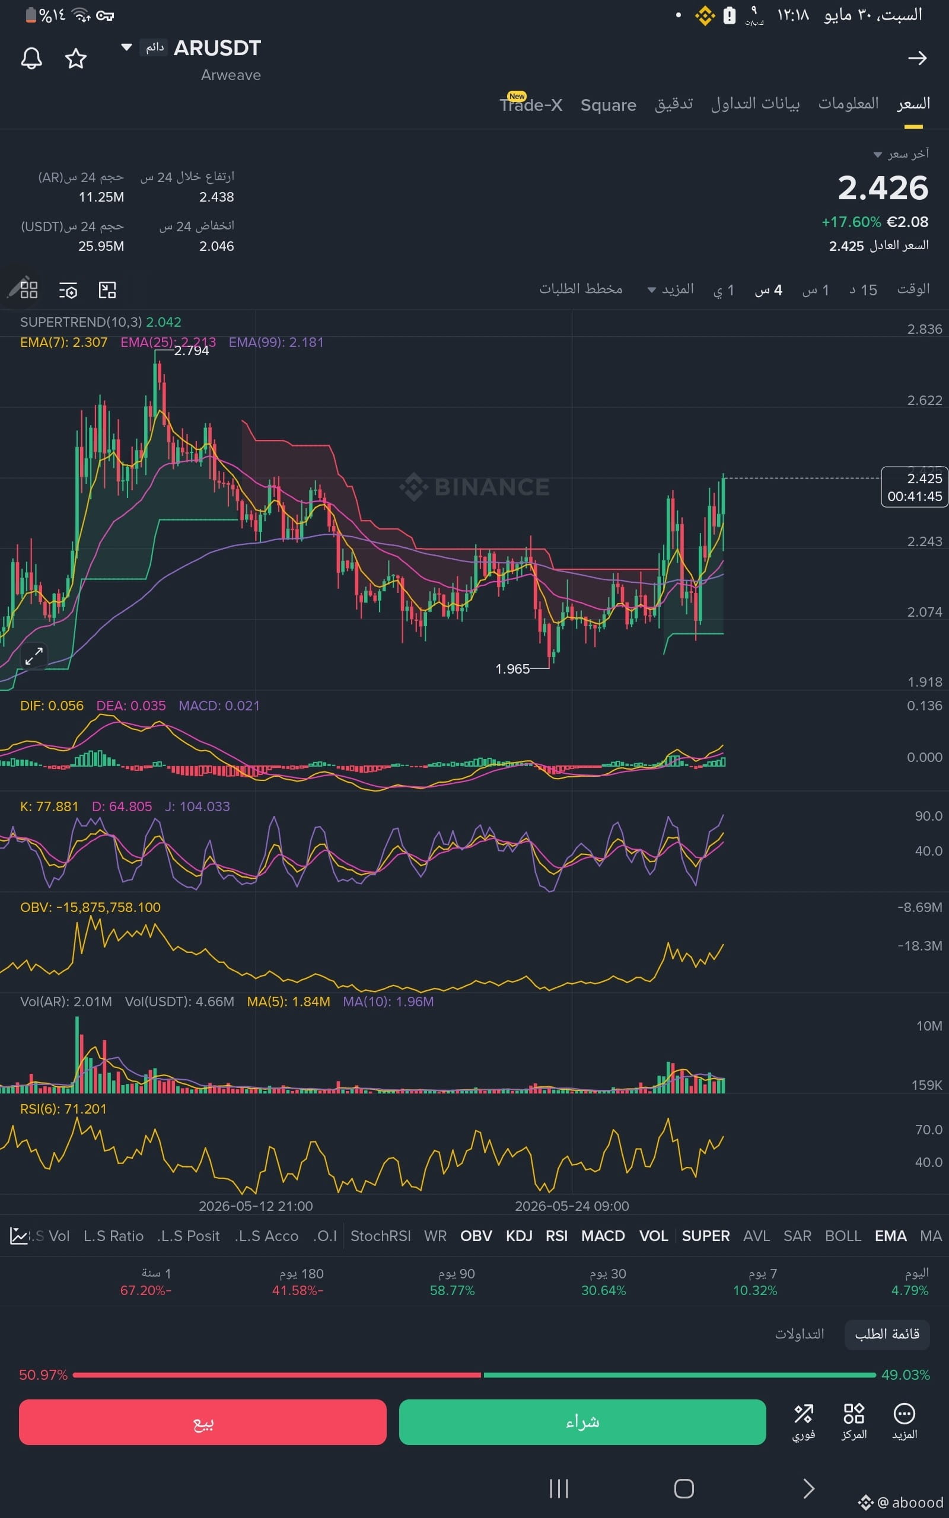Open Square tab
Screen dimensions: 949x1518
tap(608, 105)
